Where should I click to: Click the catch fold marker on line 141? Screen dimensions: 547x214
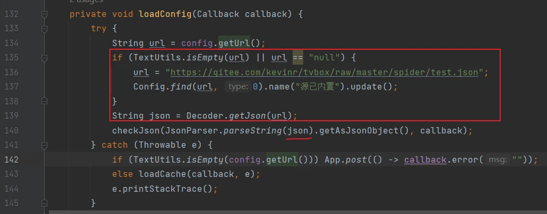(45, 144)
